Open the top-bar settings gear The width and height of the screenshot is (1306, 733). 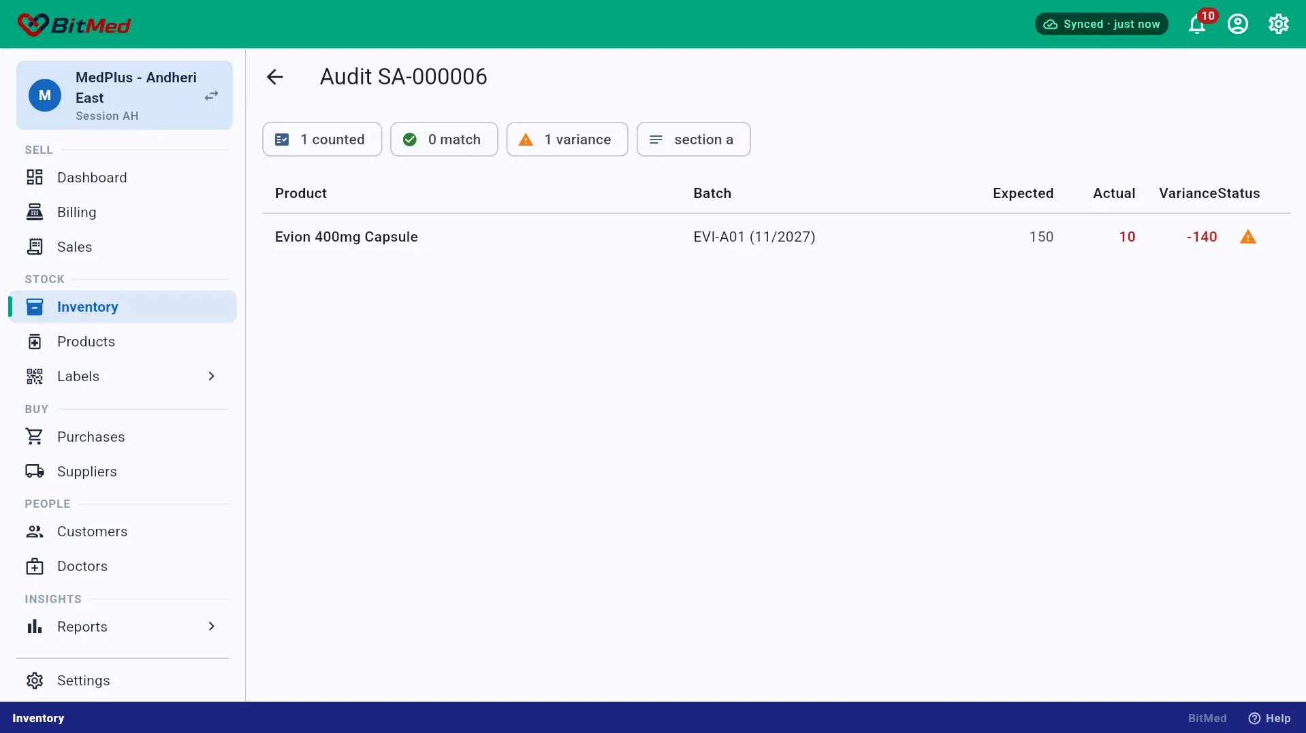point(1278,25)
